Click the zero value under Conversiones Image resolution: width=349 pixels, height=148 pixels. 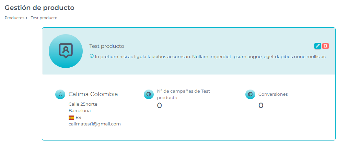click(x=261, y=106)
